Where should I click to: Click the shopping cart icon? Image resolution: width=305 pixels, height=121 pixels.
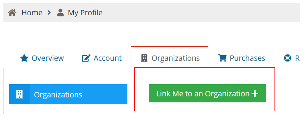click(222, 58)
